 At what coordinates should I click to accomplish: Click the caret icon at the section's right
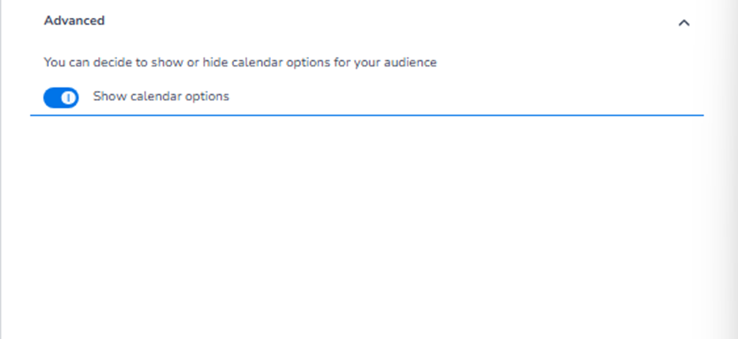click(683, 23)
